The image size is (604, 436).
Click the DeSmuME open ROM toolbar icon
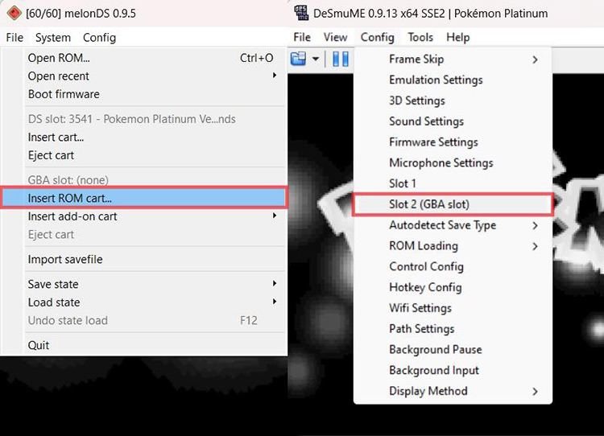[x=298, y=59]
